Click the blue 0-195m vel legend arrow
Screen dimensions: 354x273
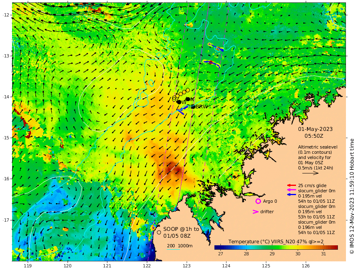coord(292,194)
